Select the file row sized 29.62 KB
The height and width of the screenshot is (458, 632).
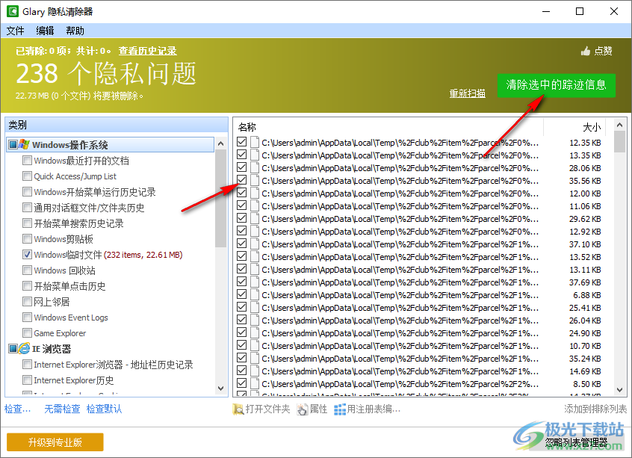coord(424,218)
